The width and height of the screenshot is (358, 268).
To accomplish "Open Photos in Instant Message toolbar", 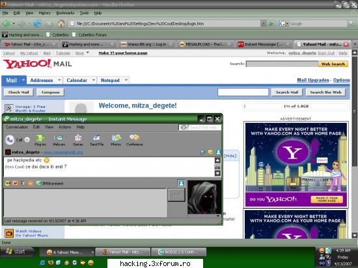I will 116,140.
